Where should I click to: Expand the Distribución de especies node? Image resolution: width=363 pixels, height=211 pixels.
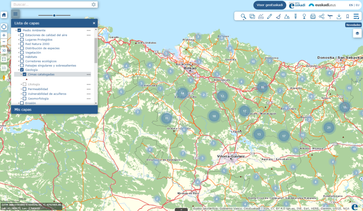pyautogui.click(x=19, y=48)
